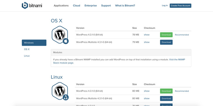Viewport: 213px width, 106px height.
Task: Select Windows in the sidebar
Action: point(34,43)
